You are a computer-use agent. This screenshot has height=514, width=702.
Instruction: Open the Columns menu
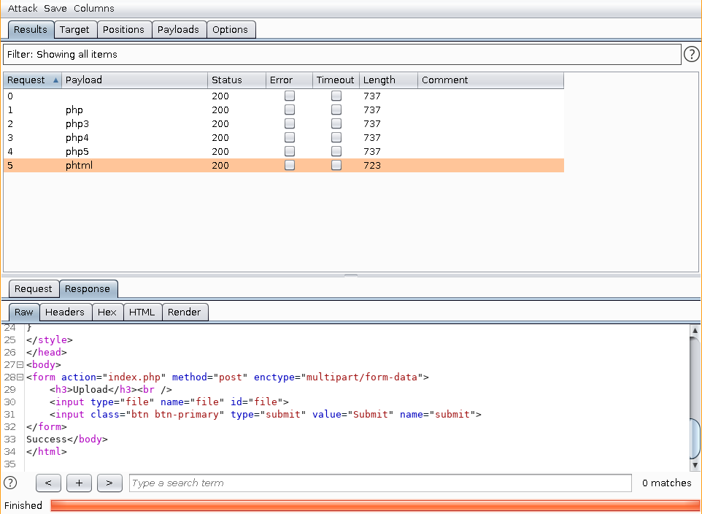(x=93, y=9)
